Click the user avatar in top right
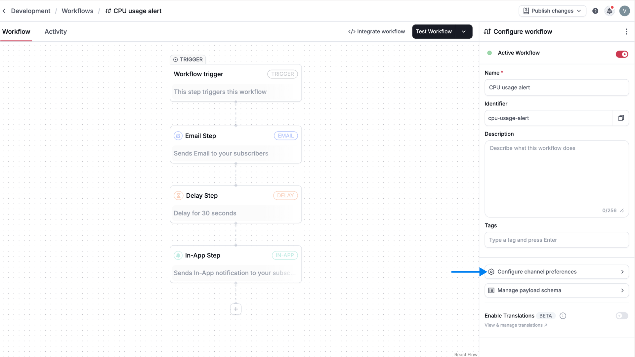The width and height of the screenshot is (635, 357). click(625, 11)
